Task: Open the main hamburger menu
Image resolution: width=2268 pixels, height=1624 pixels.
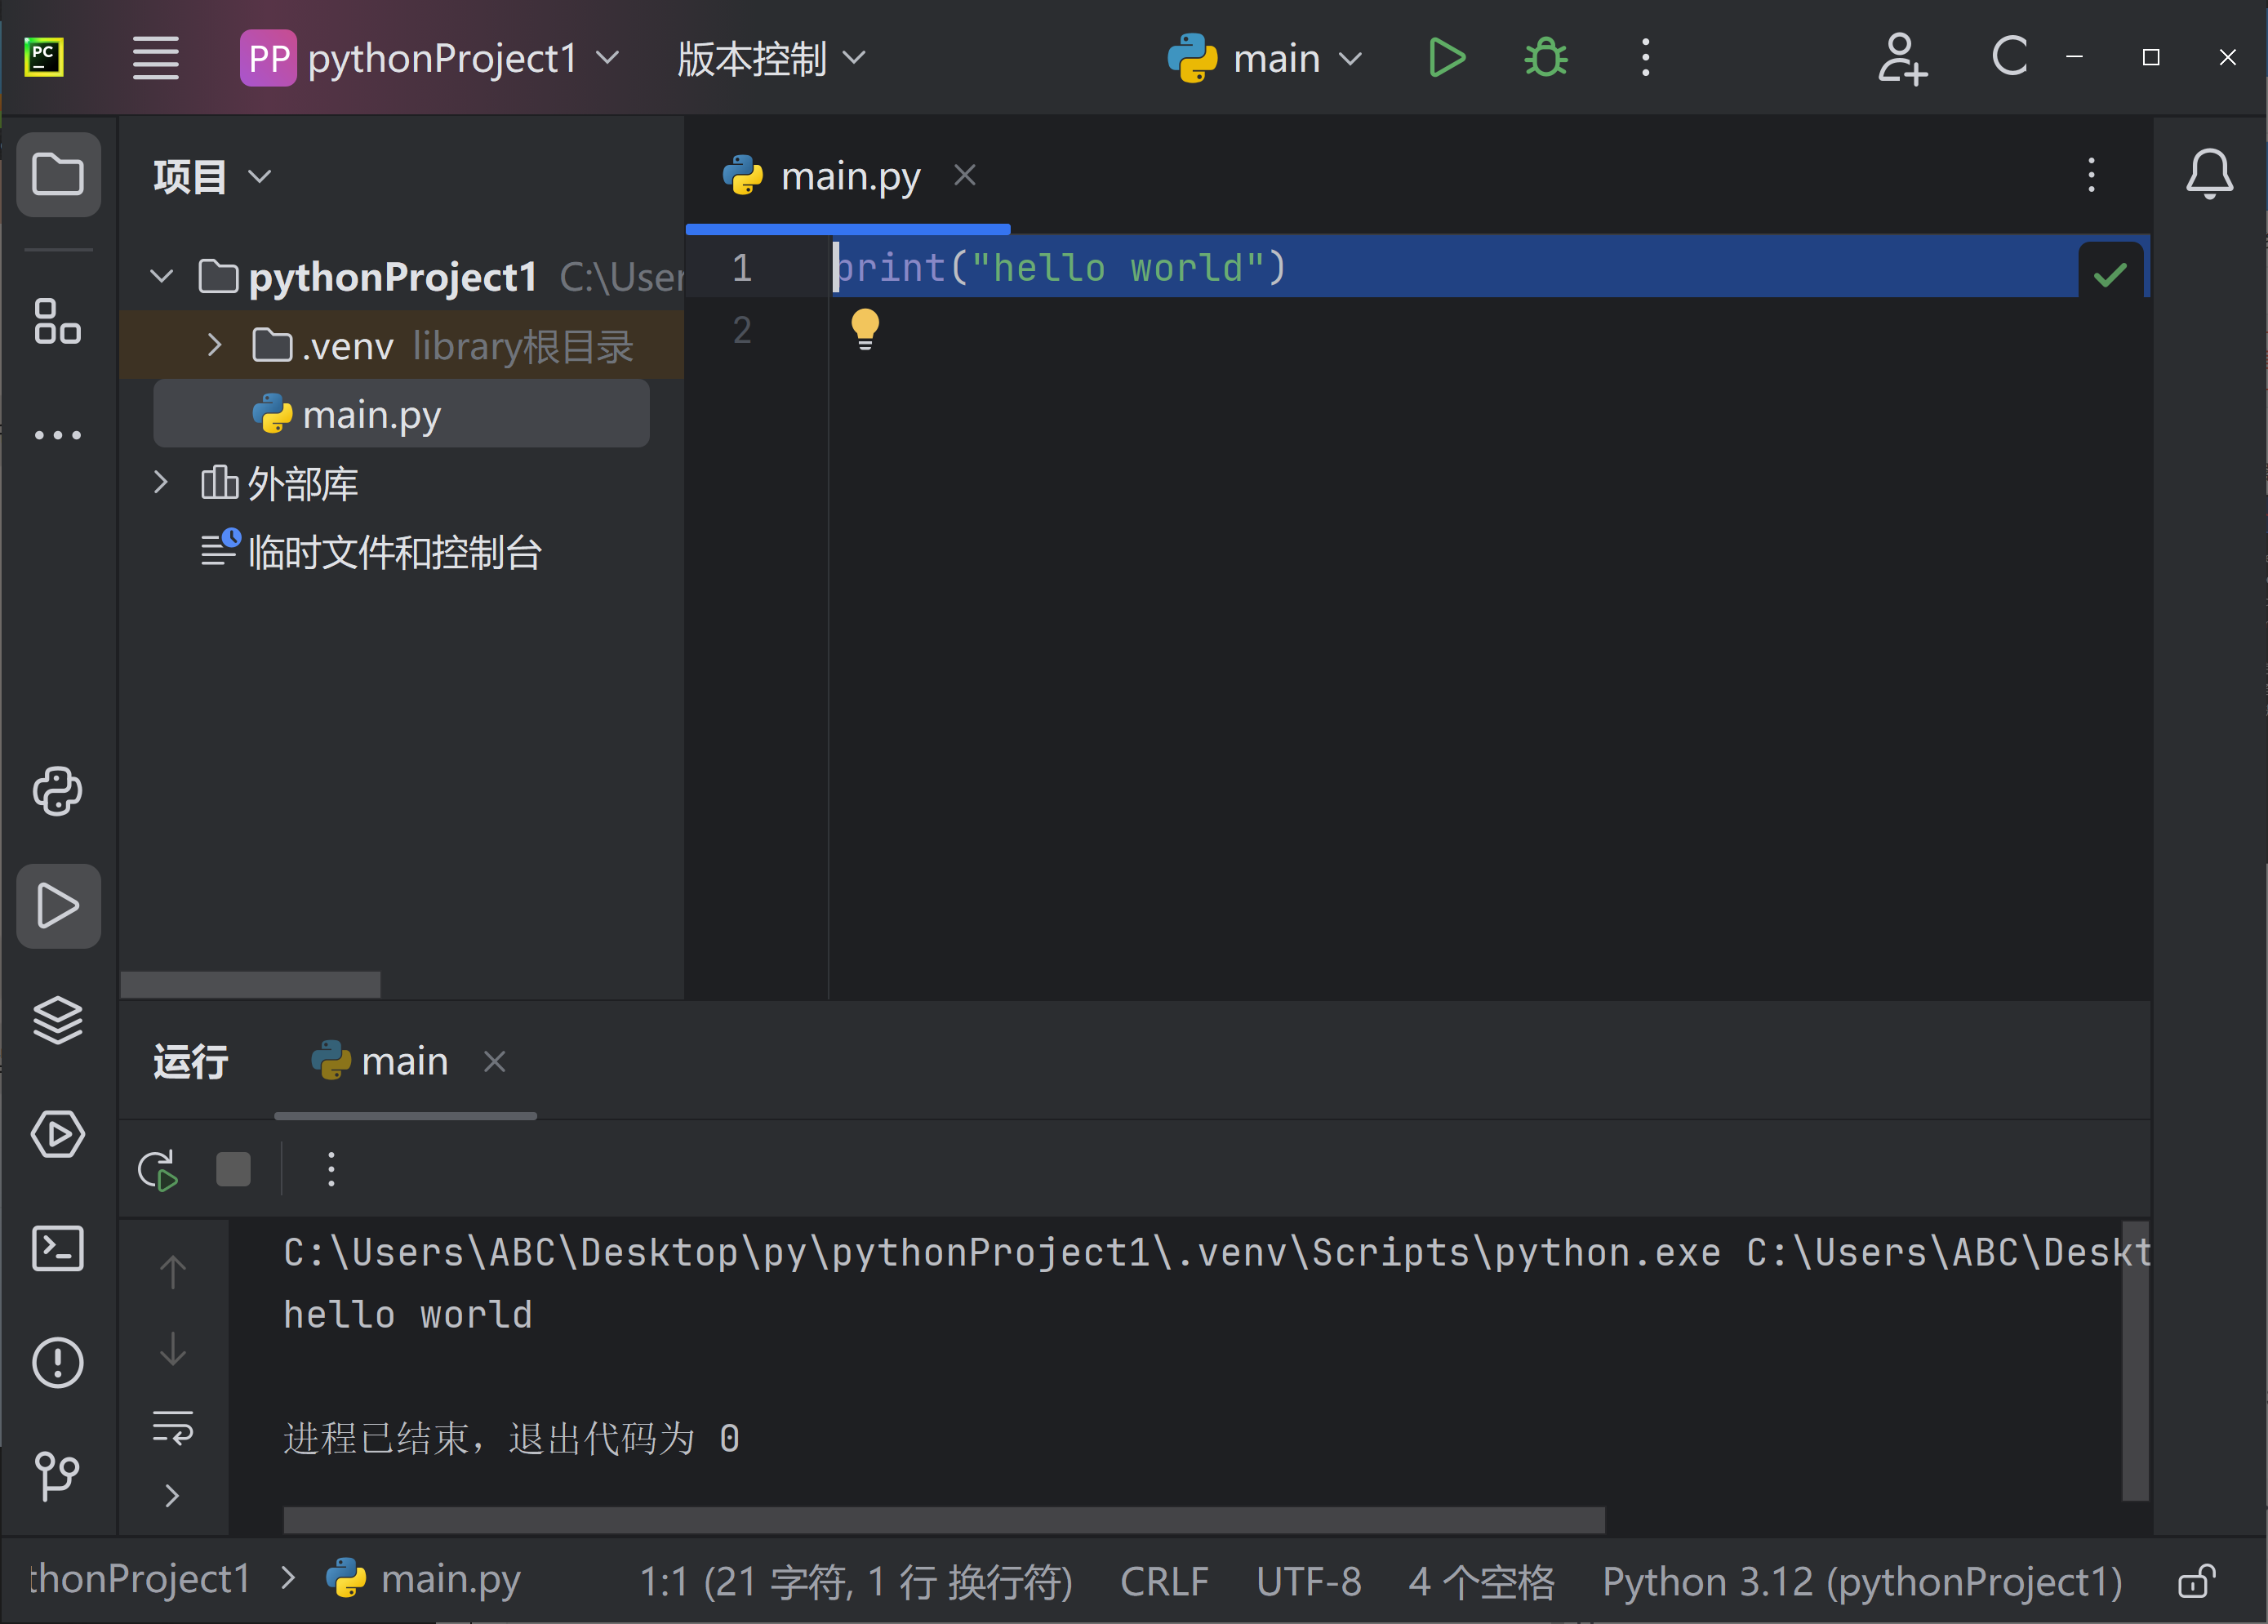Action: [x=156, y=58]
